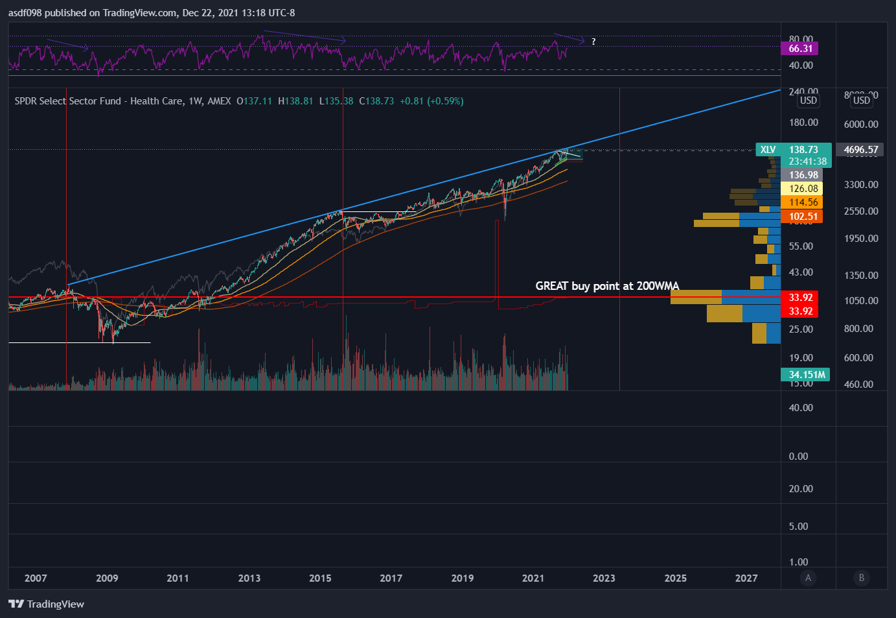Click the SPDR Select Sector Fund title
The width and height of the screenshot is (896, 618).
pyautogui.click(x=122, y=101)
